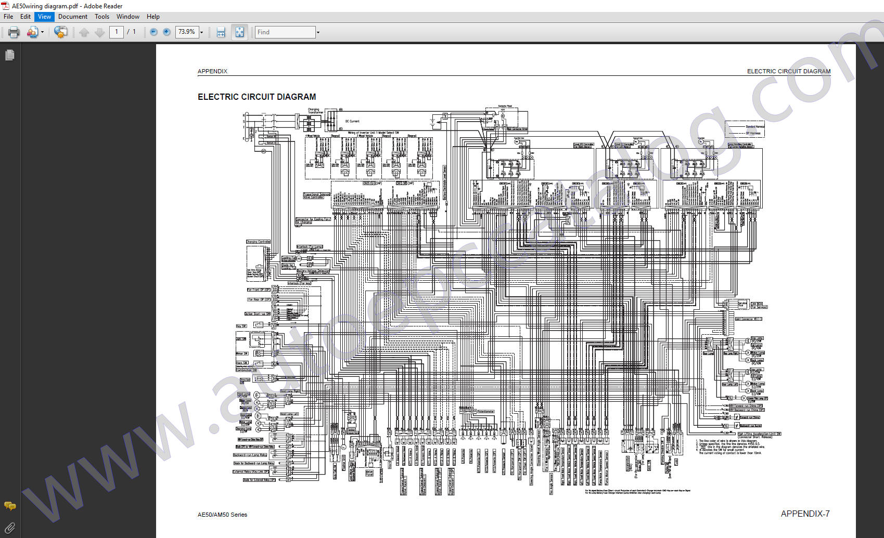Viewport: 884px width, 538px height.
Task: Open the Document menu
Action: pyautogui.click(x=73, y=16)
